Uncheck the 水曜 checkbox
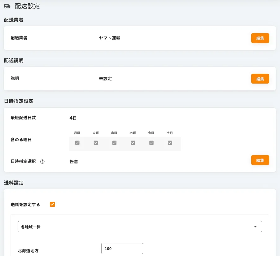The image size is (280, 256). (x=114, y=143)
